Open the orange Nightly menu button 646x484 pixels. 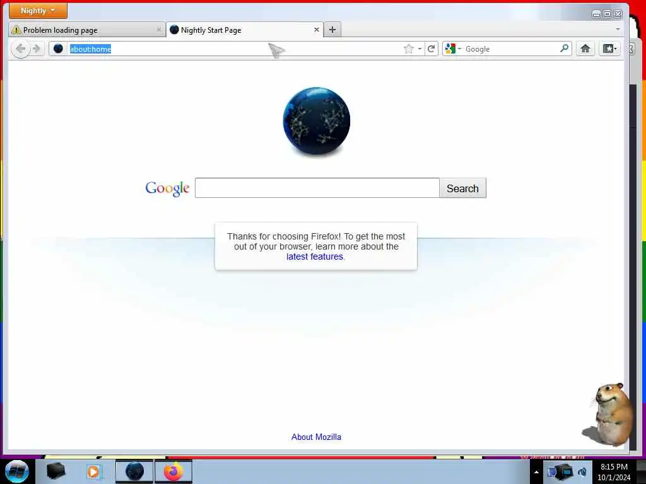coord(38,11)
